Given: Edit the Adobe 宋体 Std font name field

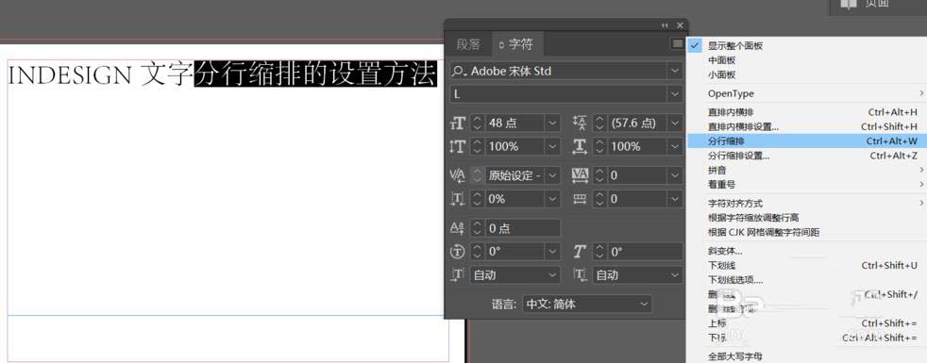Looking at the screenshot, I should [x=567, y=71].
